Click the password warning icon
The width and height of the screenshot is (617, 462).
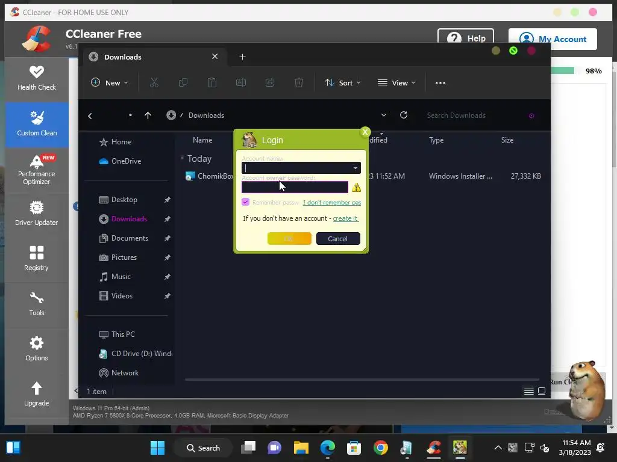coord(356,188)
